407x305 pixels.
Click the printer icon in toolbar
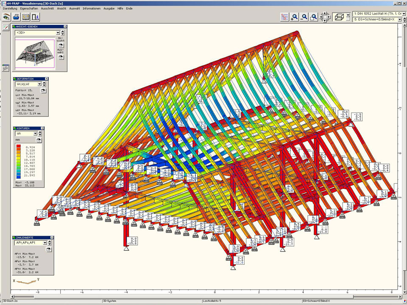pos(16,17)
